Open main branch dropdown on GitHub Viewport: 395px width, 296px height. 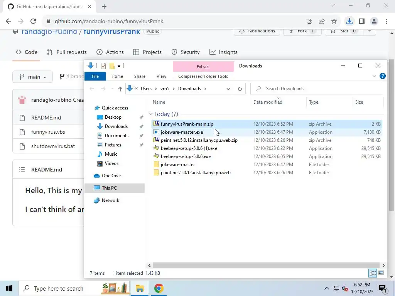coord(32,77)
